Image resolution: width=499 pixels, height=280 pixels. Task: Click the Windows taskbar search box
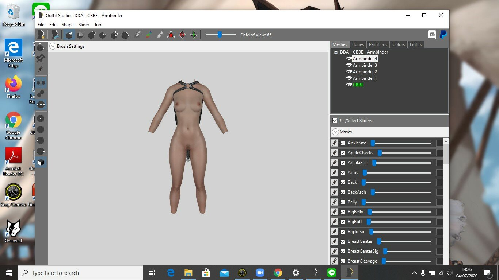(x=80, y=273)
